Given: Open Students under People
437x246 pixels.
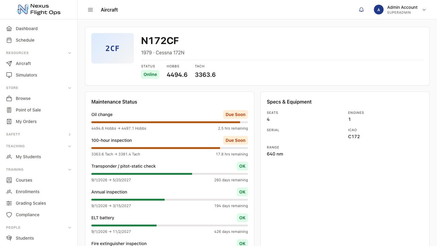Looking at the screenshot, I should pyautogui.click(x=39, y=238).
